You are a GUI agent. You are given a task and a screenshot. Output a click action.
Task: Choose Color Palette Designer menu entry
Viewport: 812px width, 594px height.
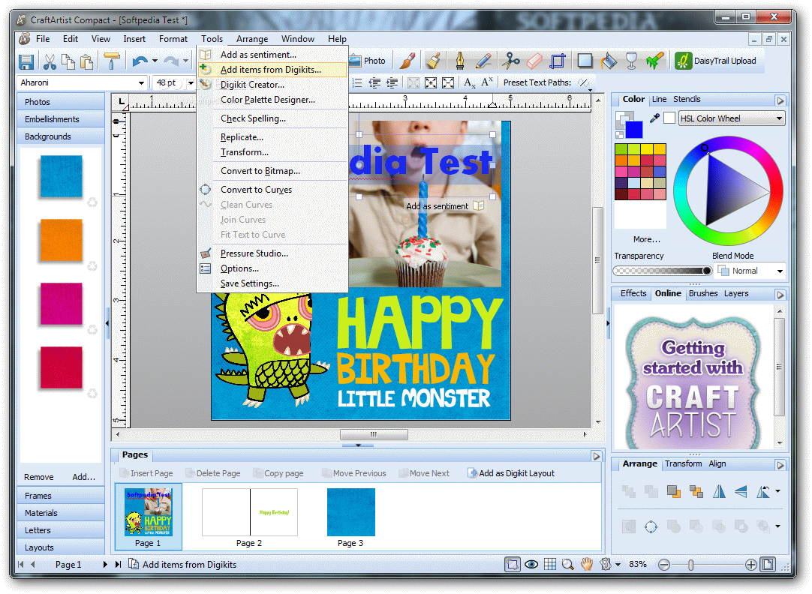[x=272, y=99]
